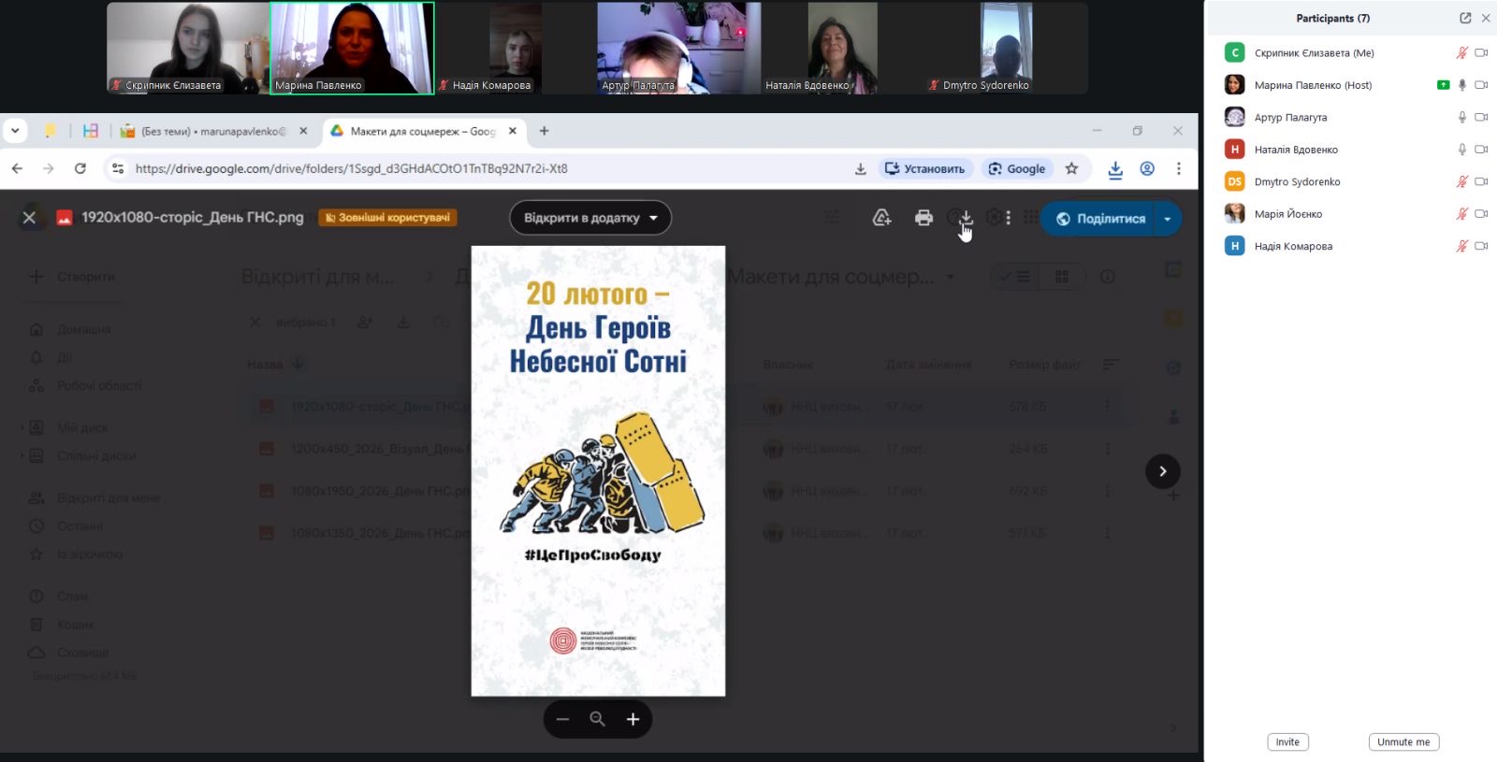
Task: Select the 'Макети для соцмереж' browser tab
Action: coord(421,132)
